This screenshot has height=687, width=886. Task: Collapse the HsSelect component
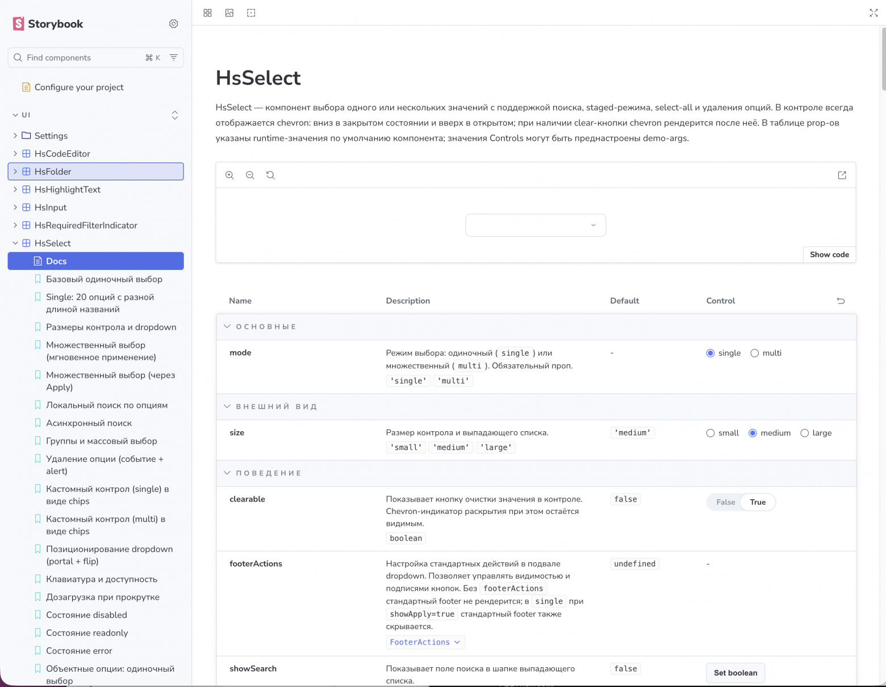15,243
